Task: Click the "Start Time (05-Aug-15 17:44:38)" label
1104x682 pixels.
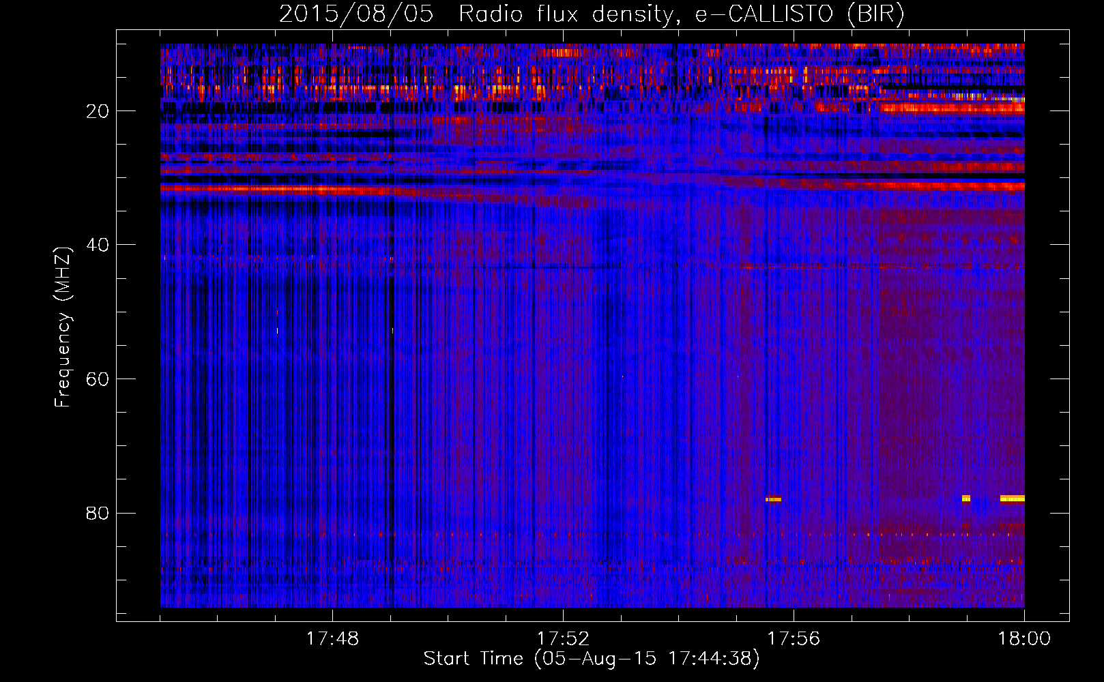Action: 592,659
